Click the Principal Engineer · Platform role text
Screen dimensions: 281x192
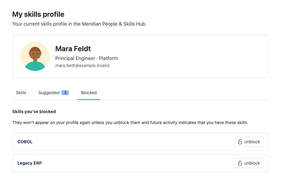pos(86,58)
